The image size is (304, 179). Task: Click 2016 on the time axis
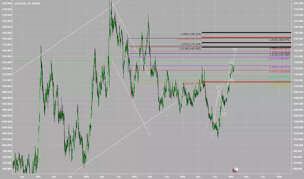tap(86, 177)
